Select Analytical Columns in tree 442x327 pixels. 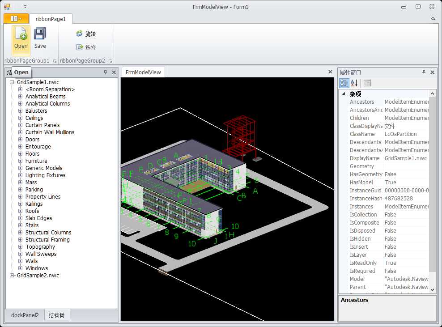pos(47,103)
